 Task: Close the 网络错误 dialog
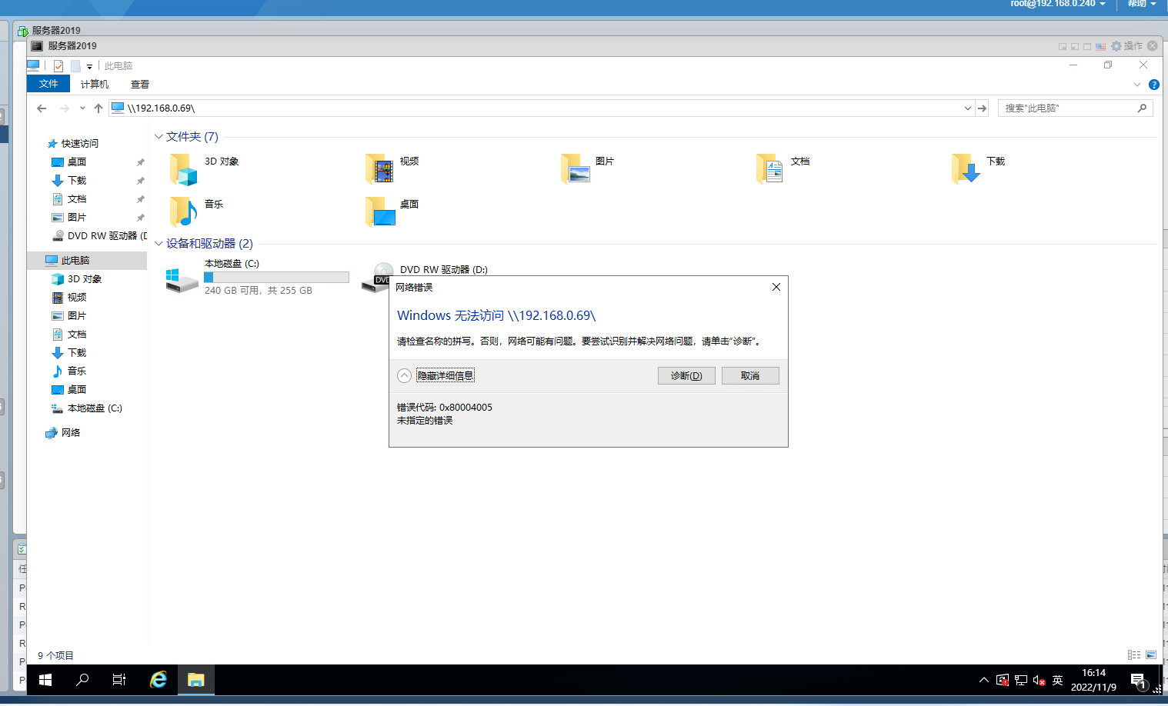pyautogui.click(x=776, y=287)
